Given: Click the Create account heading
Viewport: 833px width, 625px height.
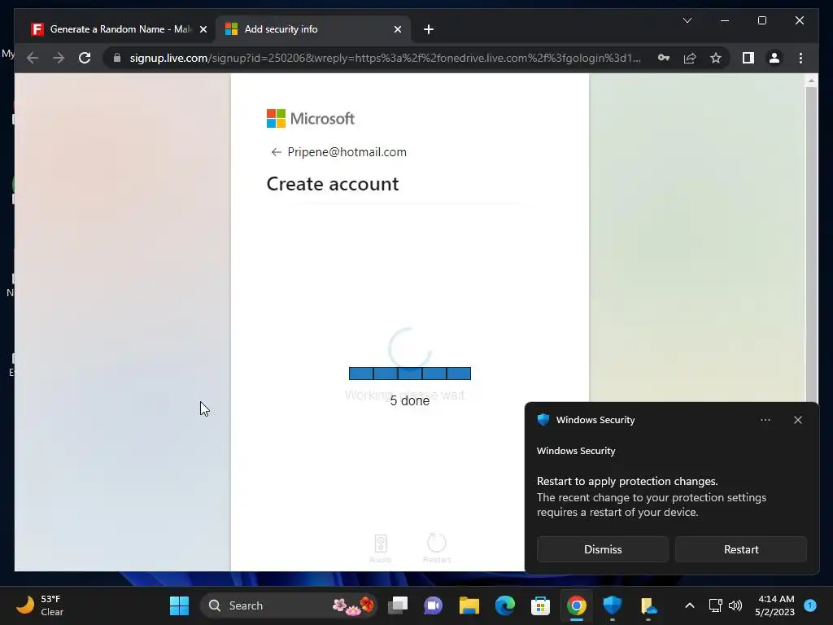Looking at the screenshot, I should click(x=333, y=184).
